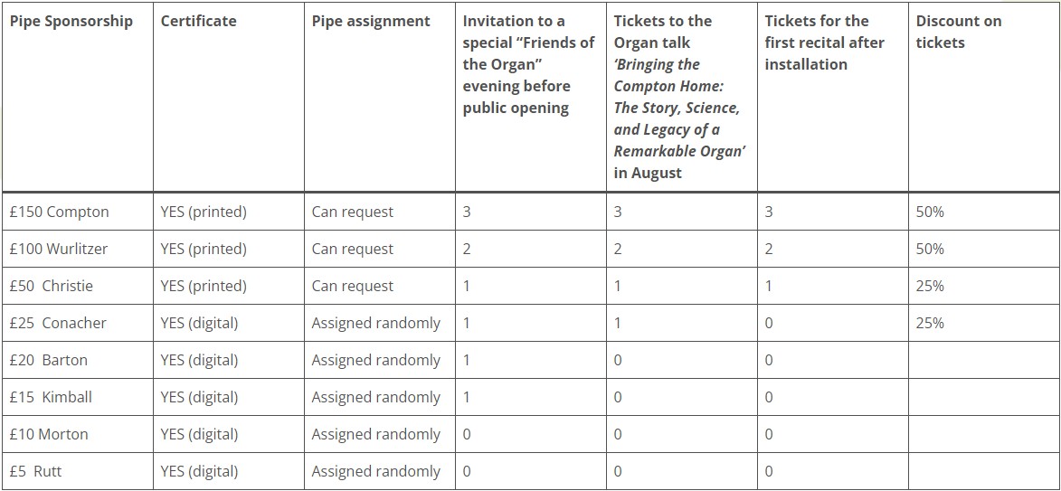Select the "Certificate" column header

pos(198,21)
